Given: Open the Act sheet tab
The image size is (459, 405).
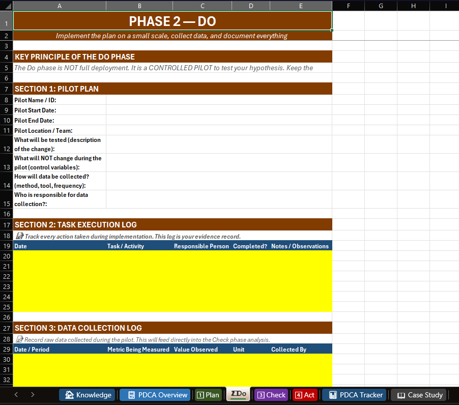Looking at the screenshot, I should [x=304, y=395].
